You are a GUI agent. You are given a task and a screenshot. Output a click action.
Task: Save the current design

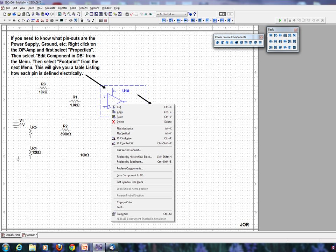pyautogui.click(x=19, y=14)
